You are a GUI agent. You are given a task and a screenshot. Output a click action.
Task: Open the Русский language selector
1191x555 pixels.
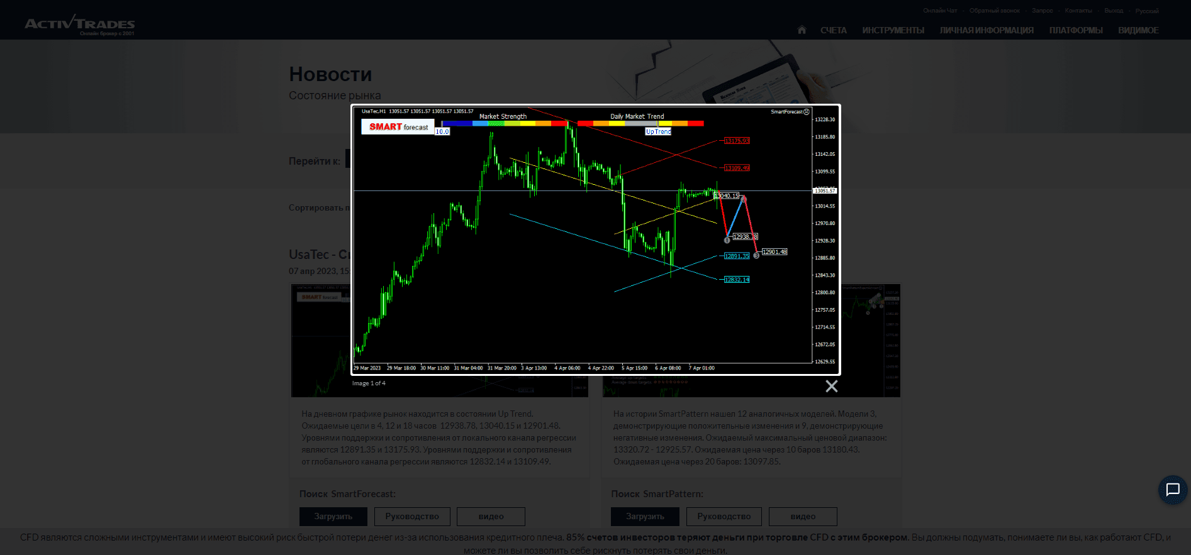[1147, 11]
